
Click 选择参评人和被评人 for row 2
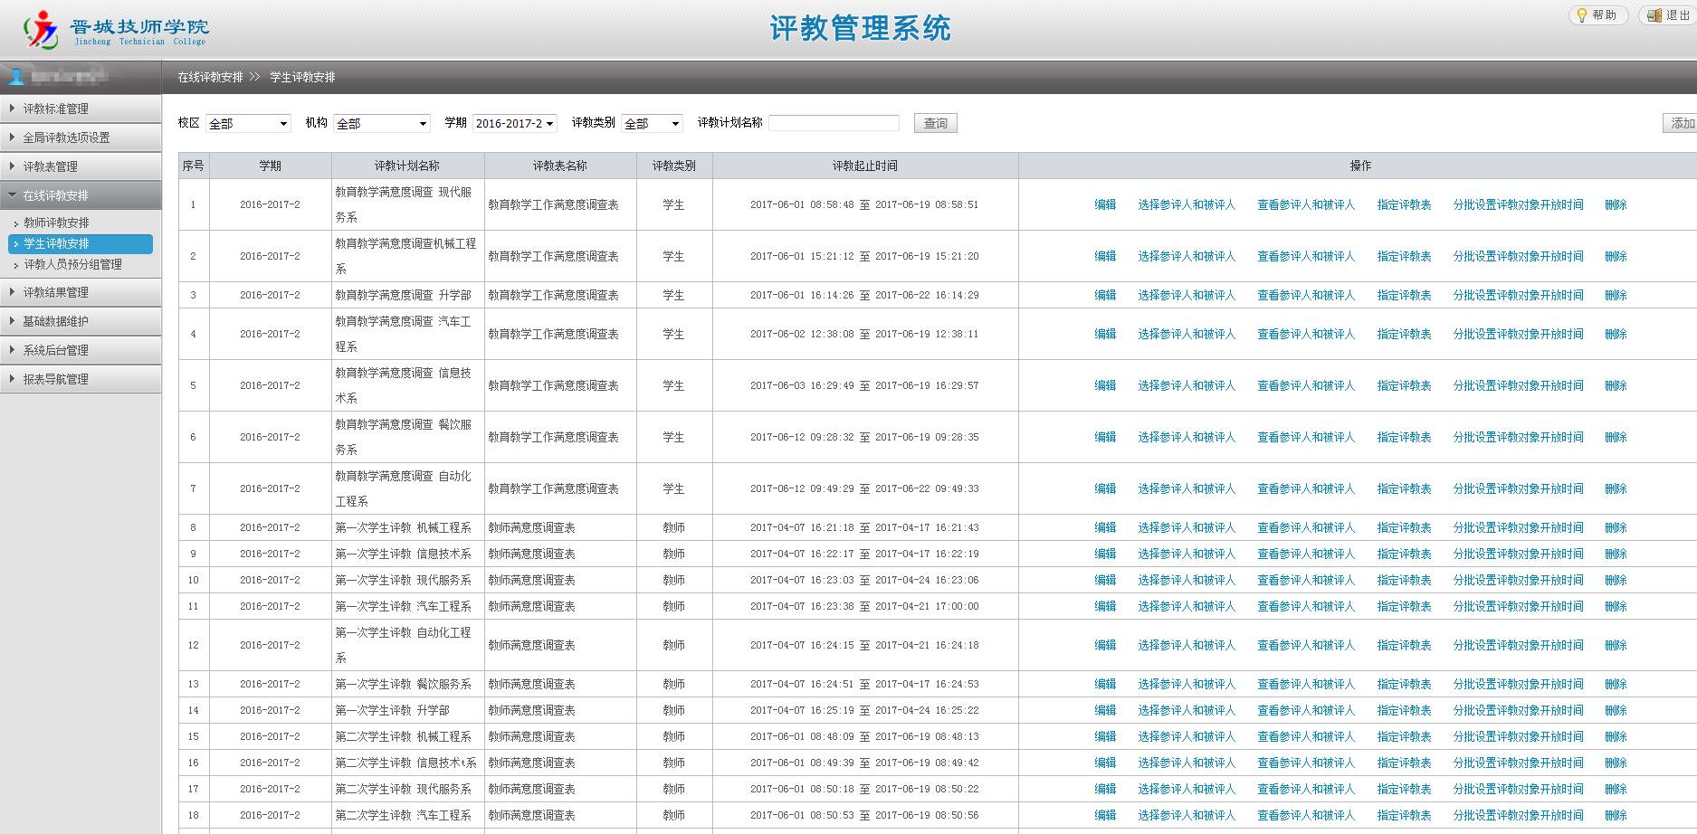point(1187,256)
